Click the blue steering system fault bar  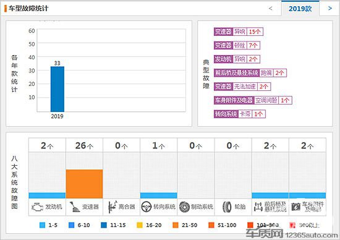(x=159, y=195)
